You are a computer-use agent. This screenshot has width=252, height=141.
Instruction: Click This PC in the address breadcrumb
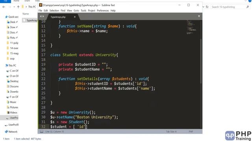tap(32, 7)
